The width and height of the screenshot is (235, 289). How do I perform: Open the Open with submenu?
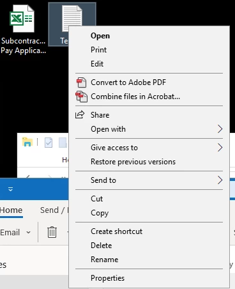point(149,129)
